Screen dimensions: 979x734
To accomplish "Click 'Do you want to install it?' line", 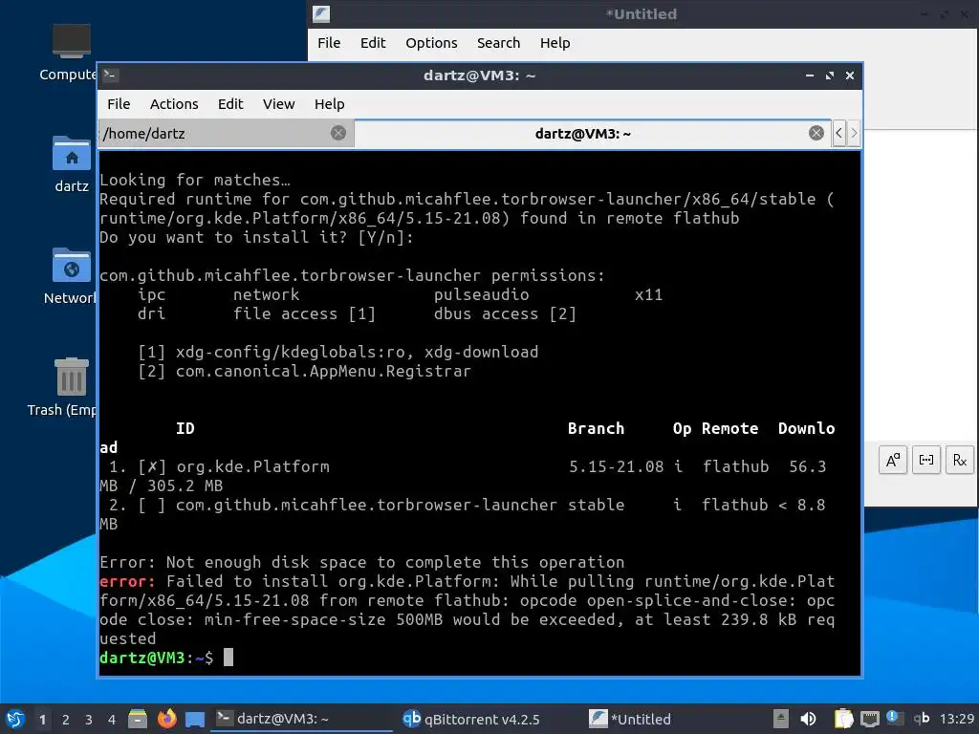I will 256,237.
